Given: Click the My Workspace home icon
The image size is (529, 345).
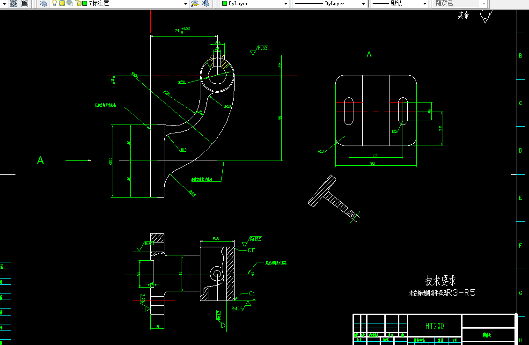Looking at the screenshot, I should point(25,4).
